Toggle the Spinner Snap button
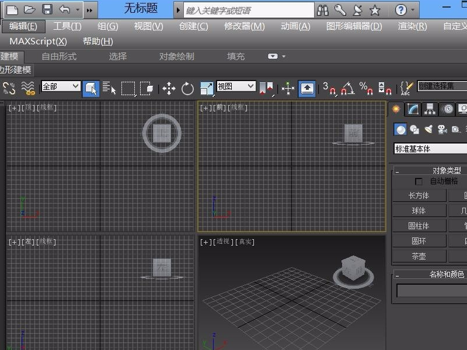This screenshot has width=467, height=350. 385,89
